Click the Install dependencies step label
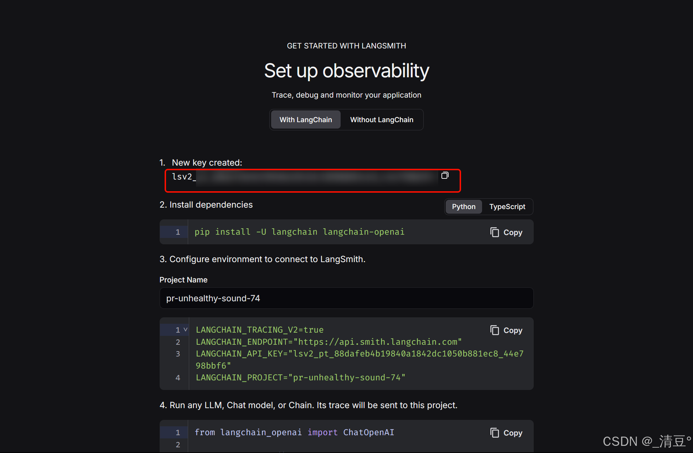693x453 pixels. pyautogui.click(x=206, y=205)
